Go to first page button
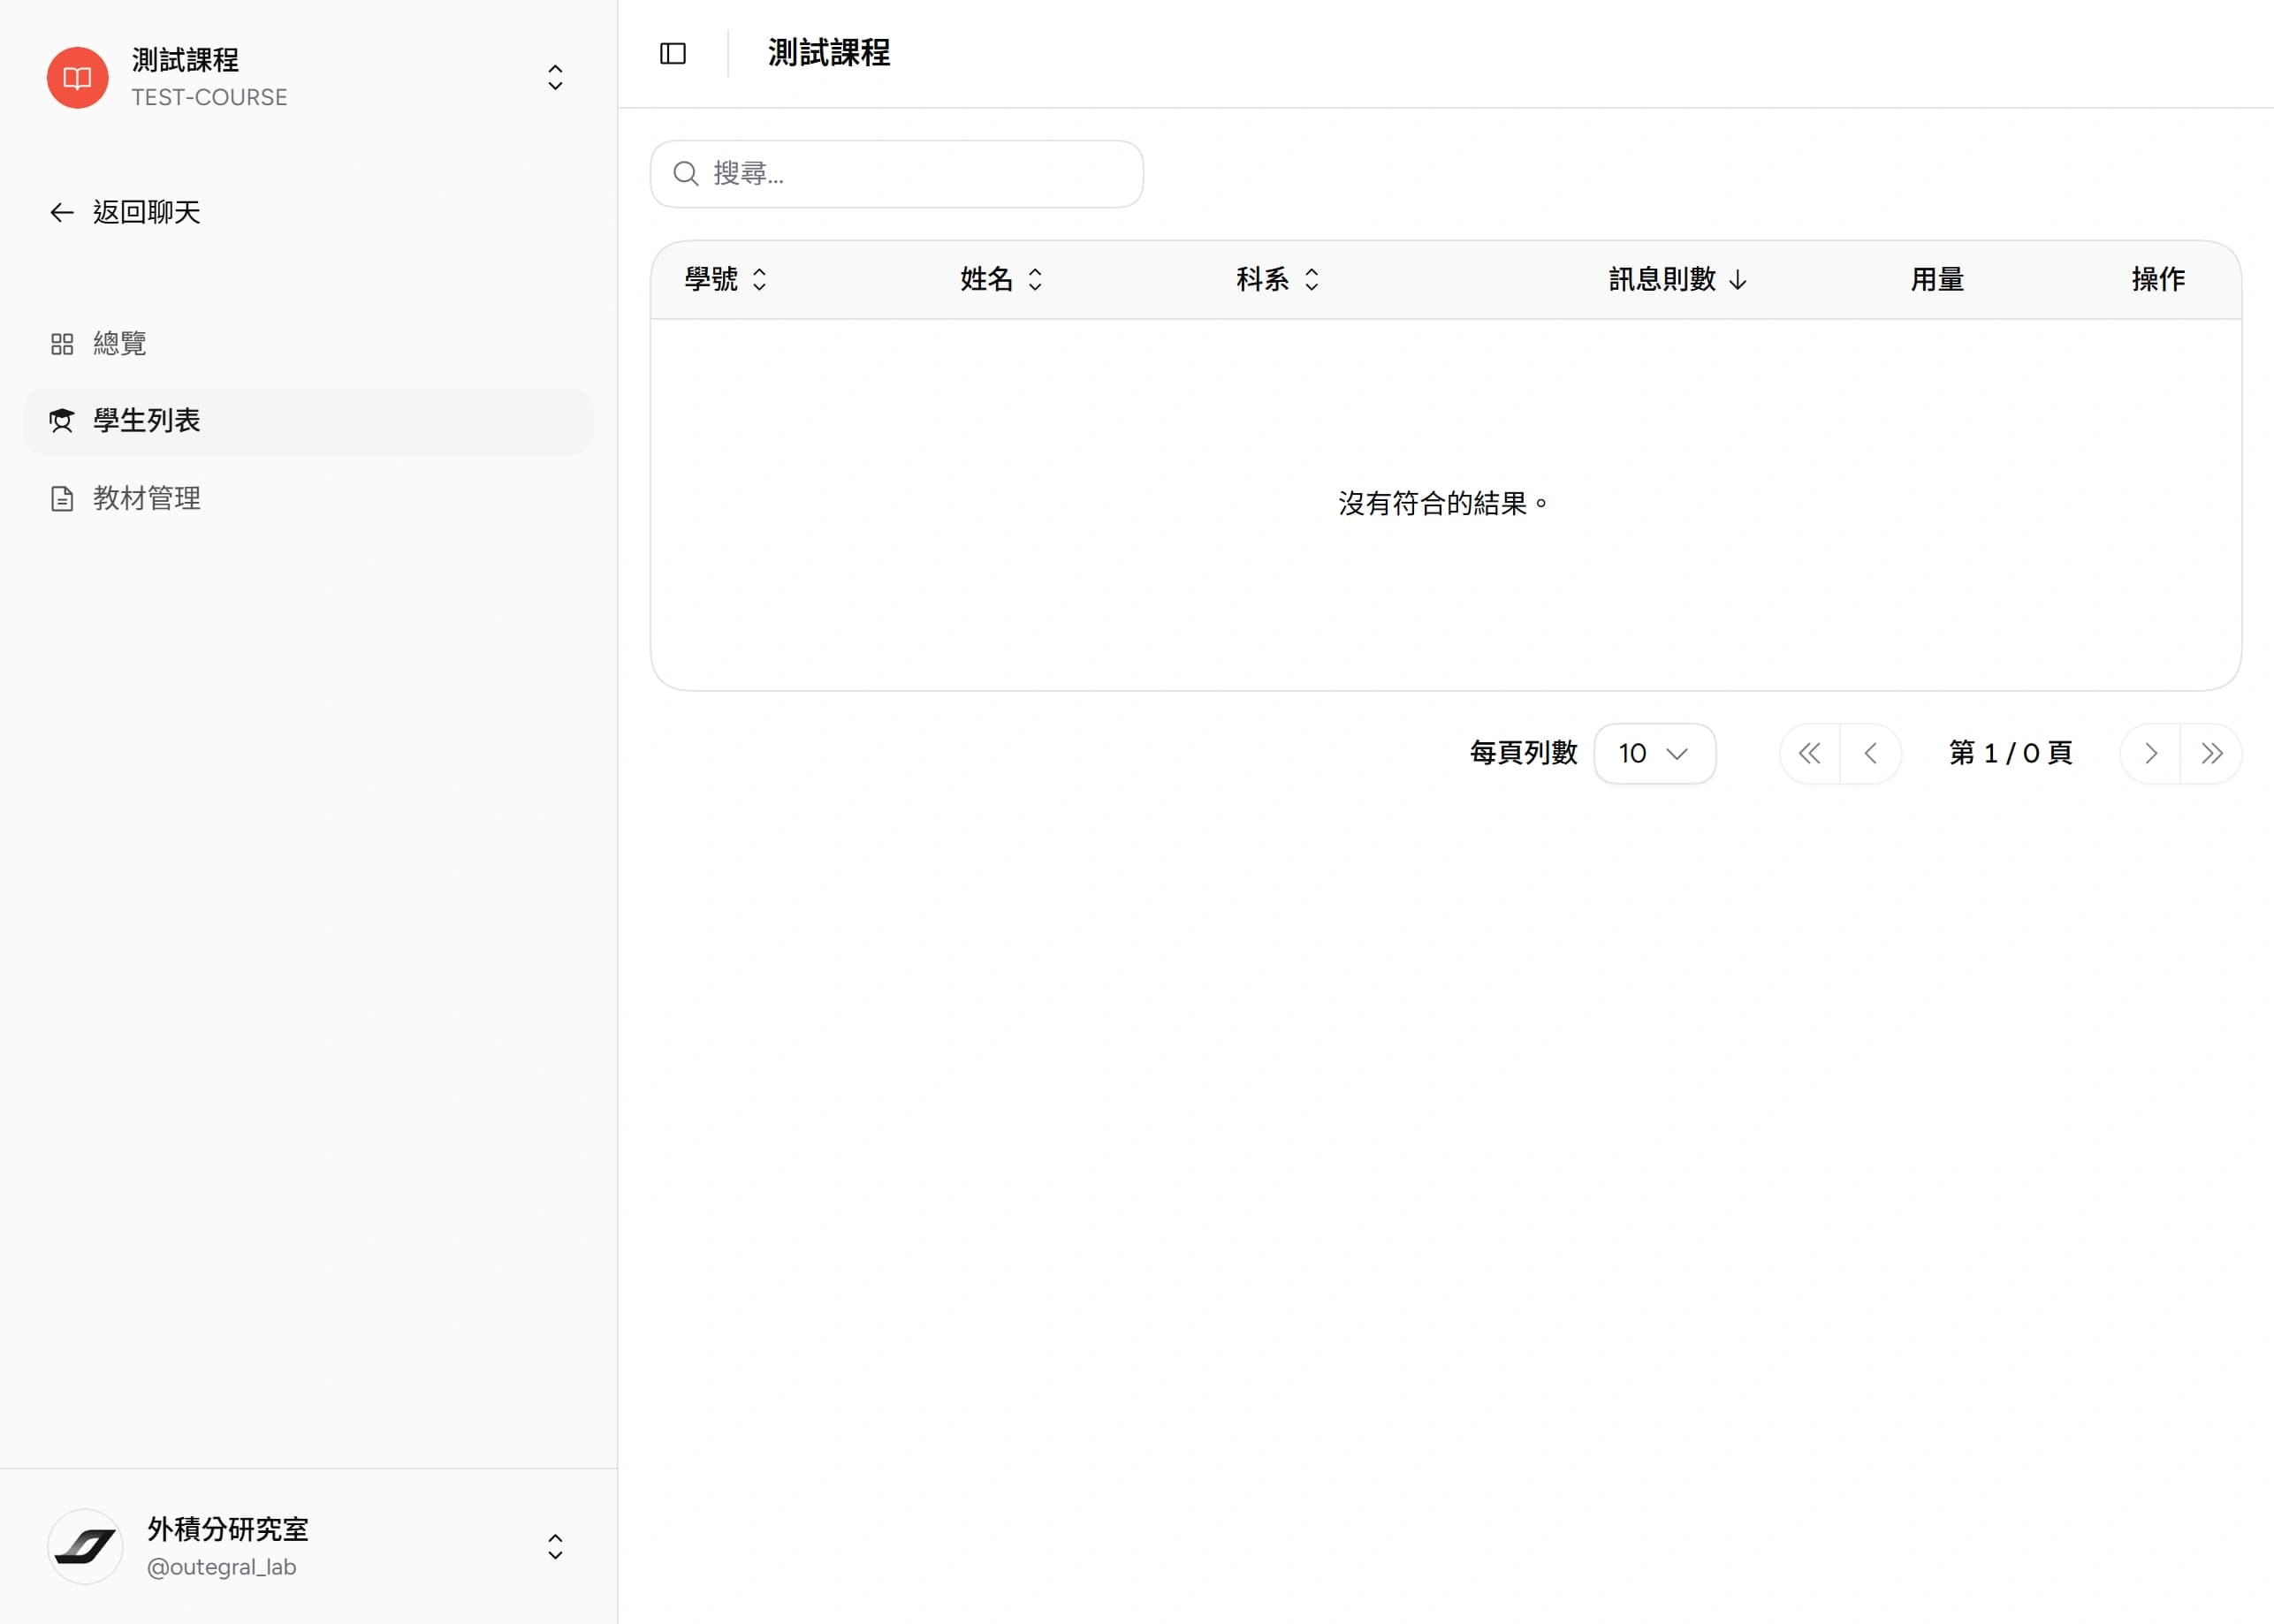2274x1624 pixels. (x=1810, y=754)
